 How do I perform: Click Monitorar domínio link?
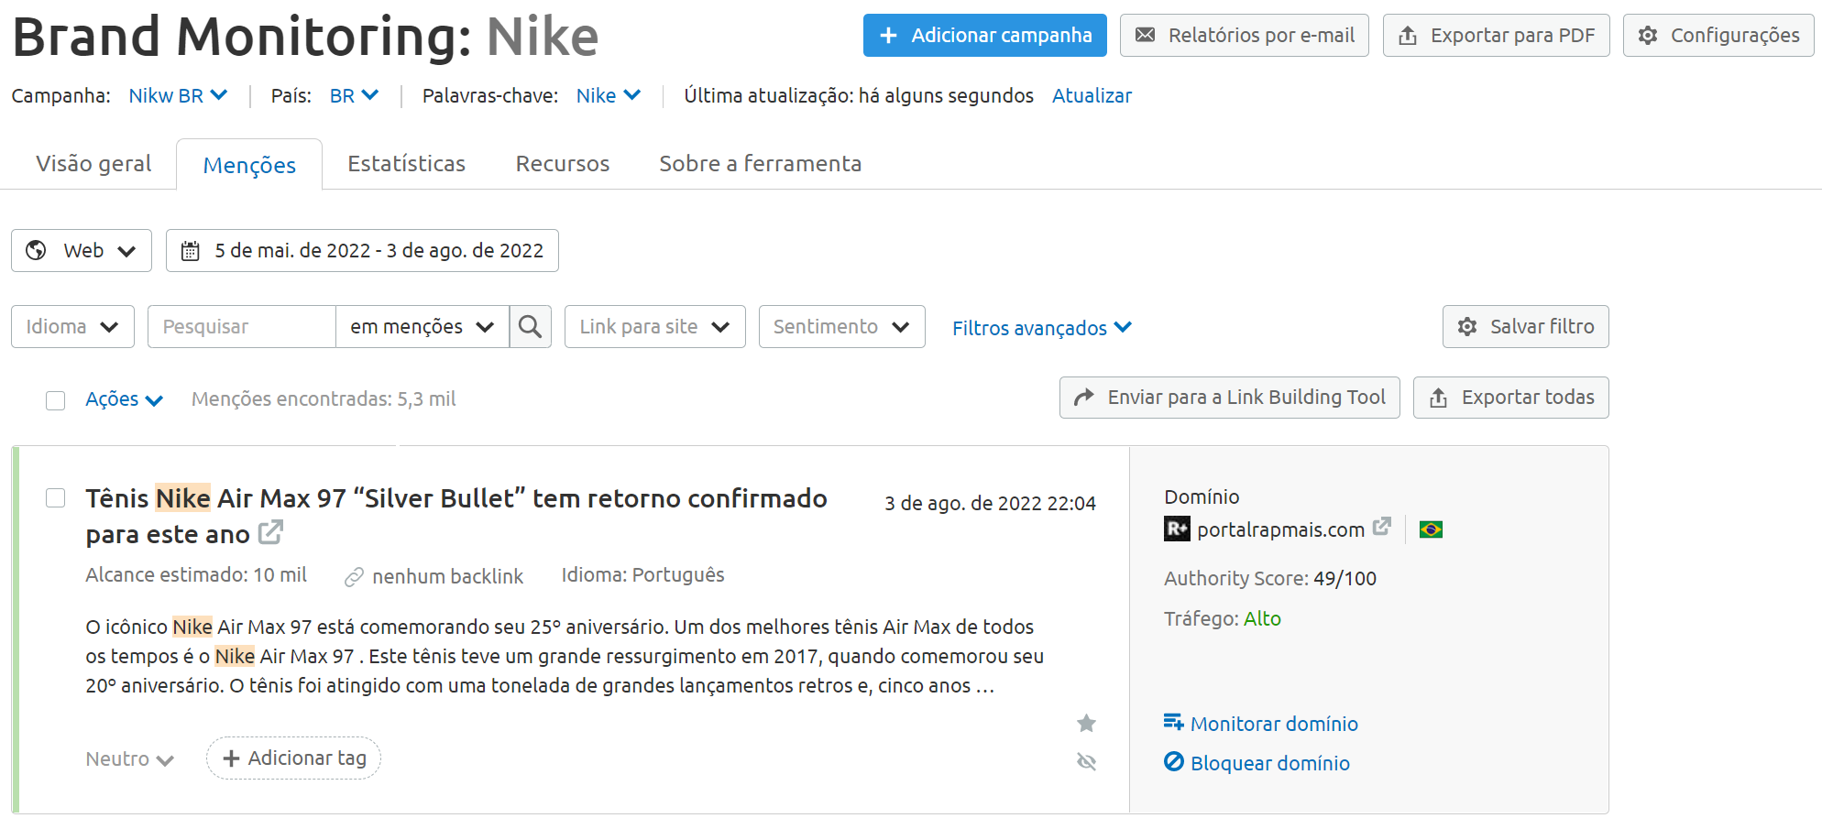1261,724
